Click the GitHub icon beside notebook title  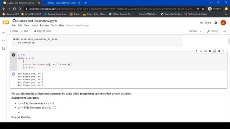(x=14, y=21)
